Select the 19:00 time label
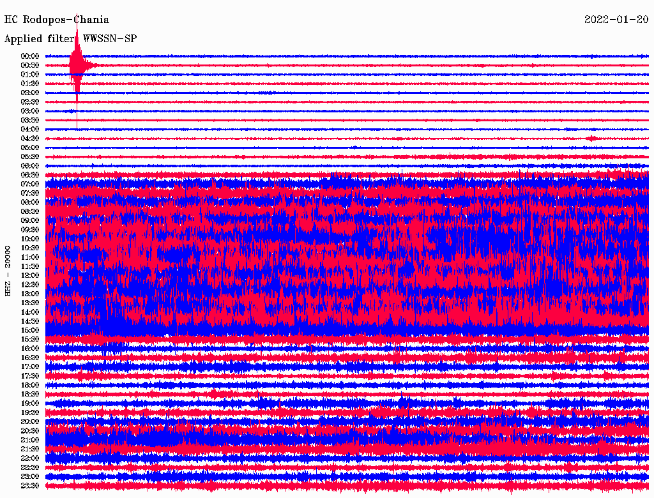 tap(30, 404)
